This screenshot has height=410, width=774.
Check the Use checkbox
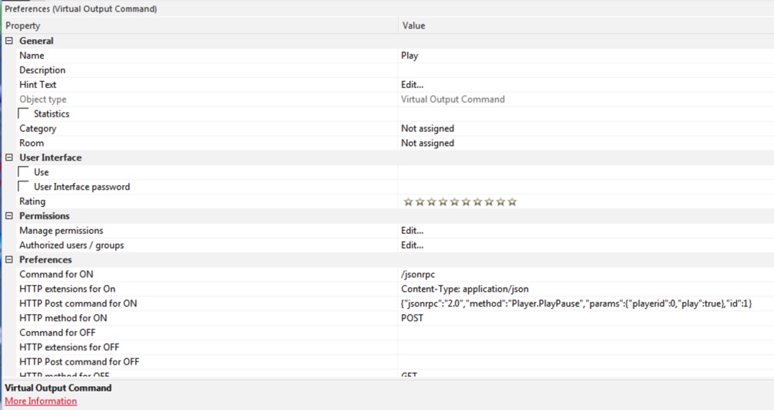(24, 172)
